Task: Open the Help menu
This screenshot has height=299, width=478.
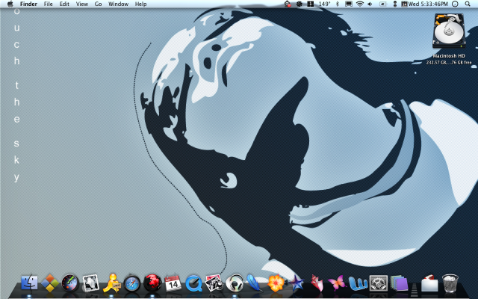Action: pyautogui.click(x=141, y=4)
